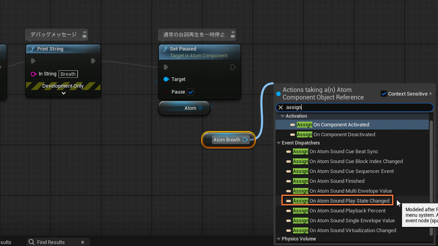
Task: Choose Assign On Atom Sound Single Envelope Value
Action: (352, 221)
